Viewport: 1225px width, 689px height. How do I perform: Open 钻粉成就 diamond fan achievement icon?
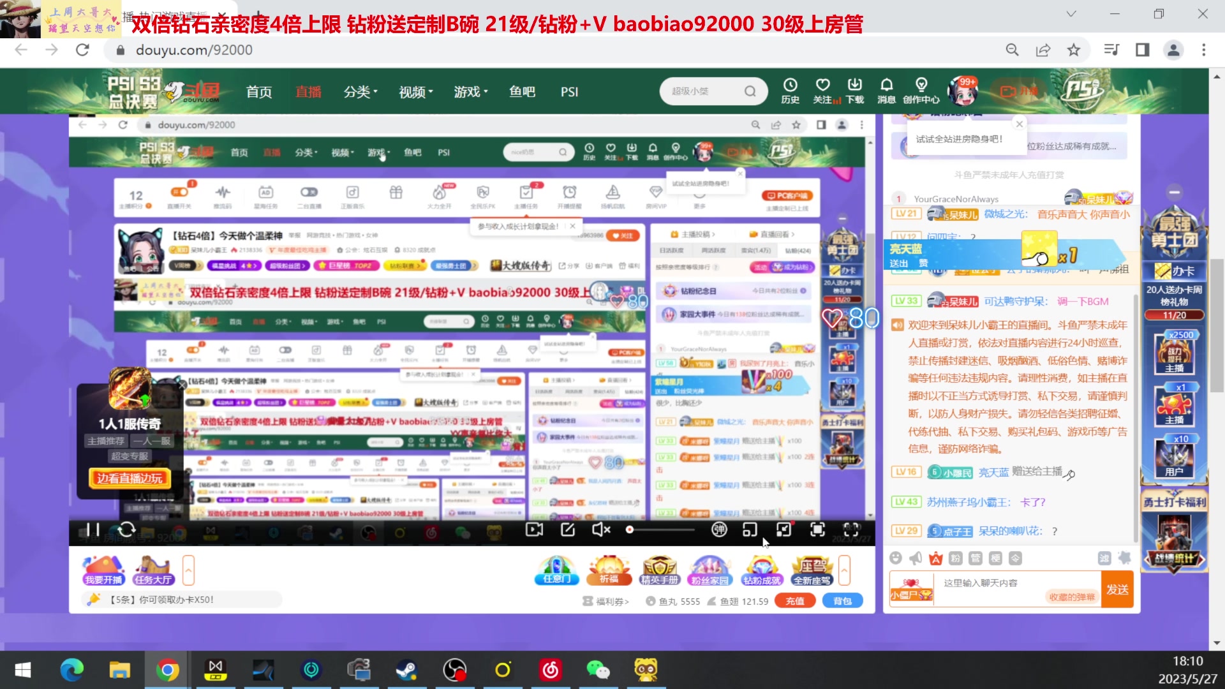(762, 570)
